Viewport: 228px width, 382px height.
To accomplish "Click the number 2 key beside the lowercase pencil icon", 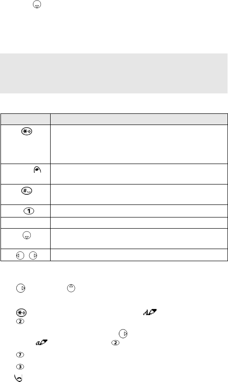I will [x=115, y=343].
